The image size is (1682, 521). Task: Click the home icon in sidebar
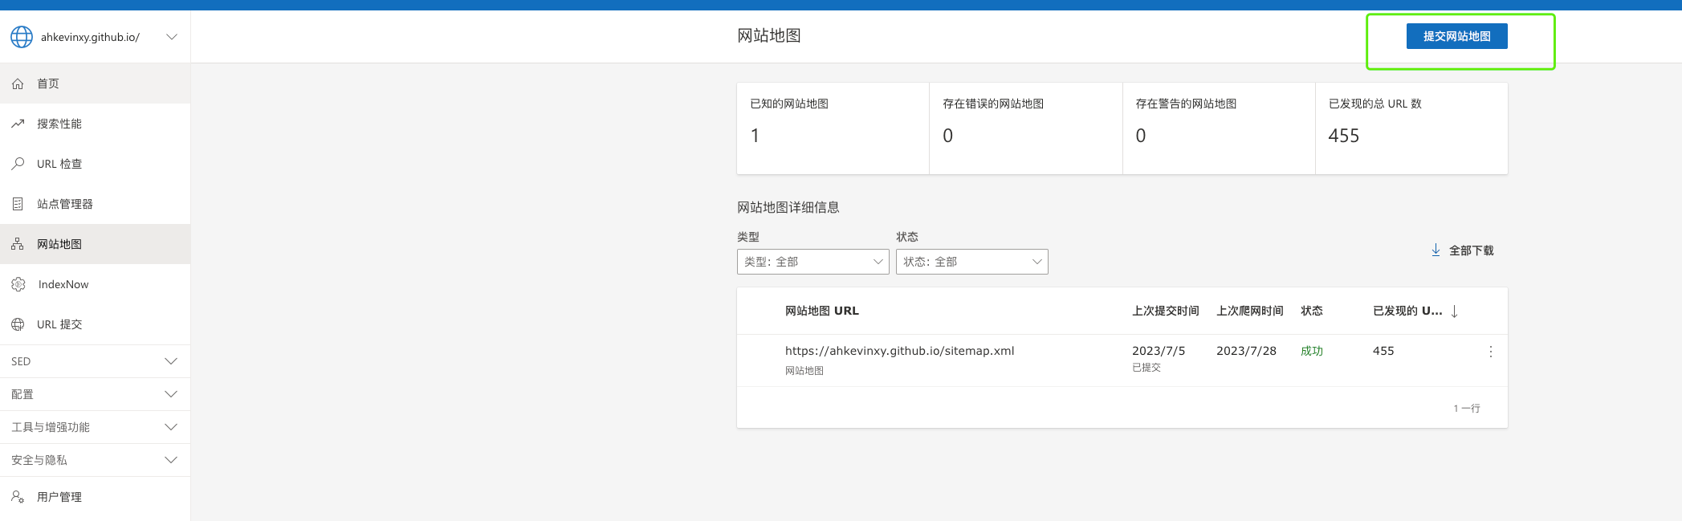18,83
